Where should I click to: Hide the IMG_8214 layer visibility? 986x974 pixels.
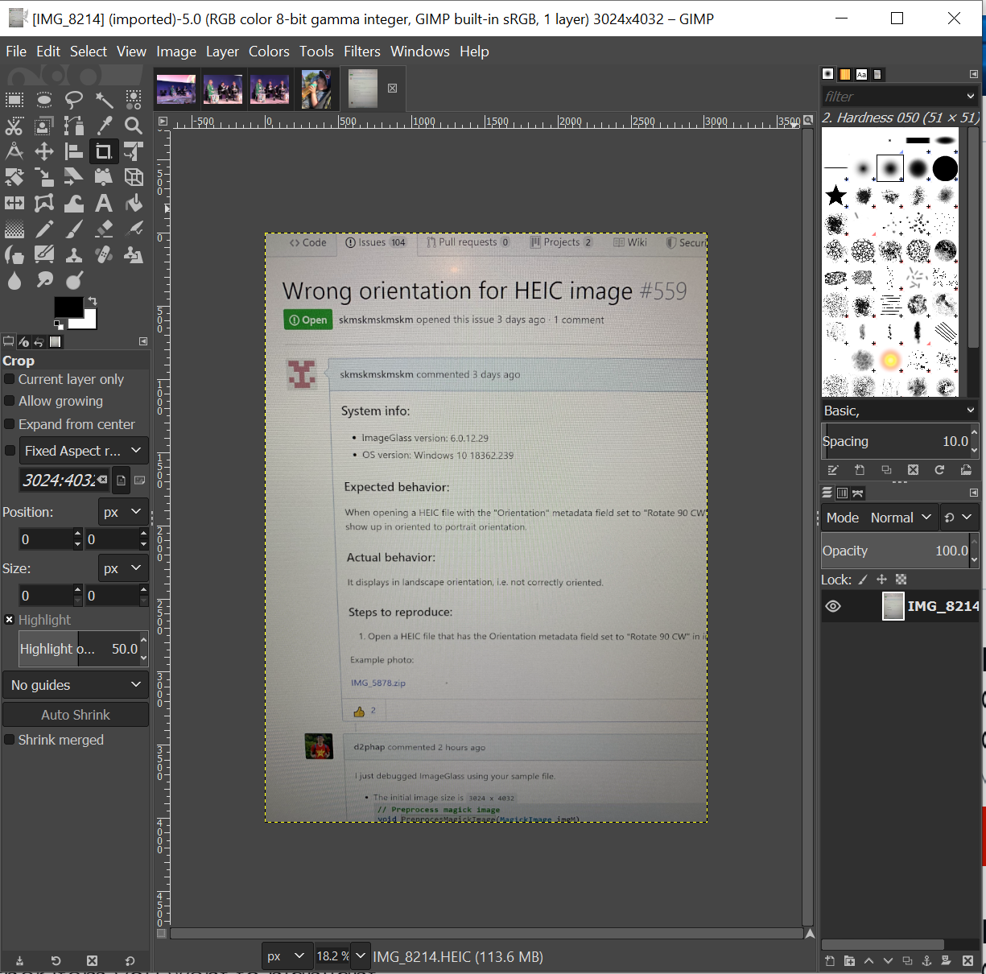tap(833, 606)
